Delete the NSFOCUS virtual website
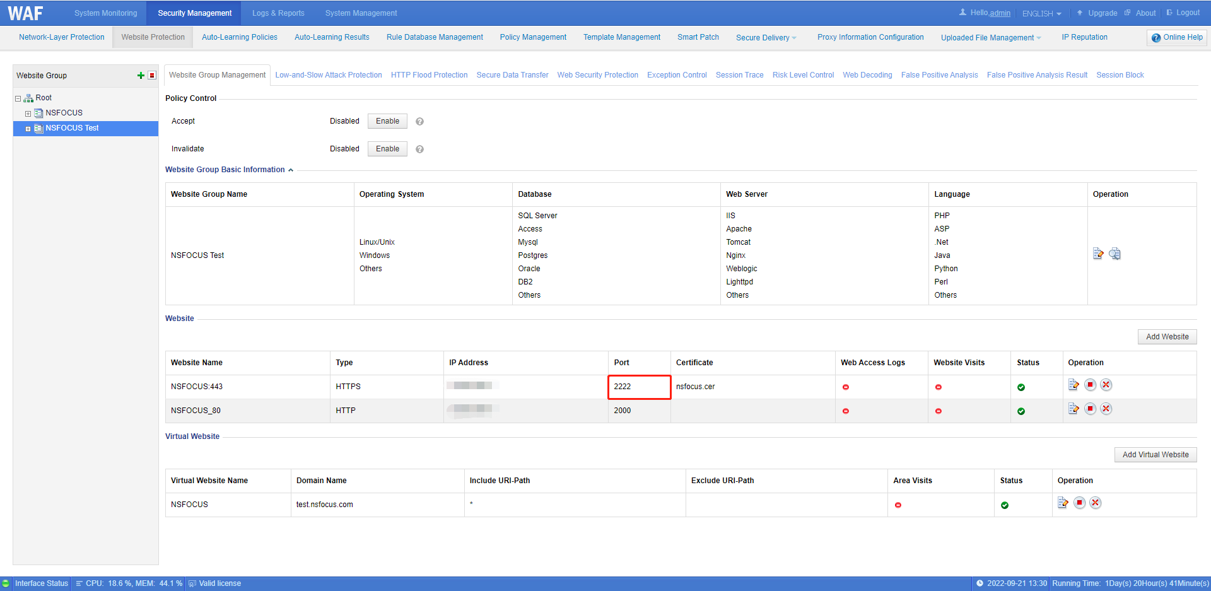 pos(1096,503)
